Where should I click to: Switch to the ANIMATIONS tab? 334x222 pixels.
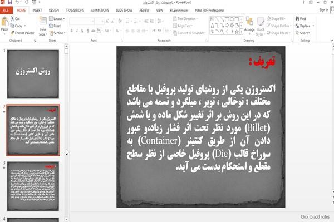coord(100,10)
